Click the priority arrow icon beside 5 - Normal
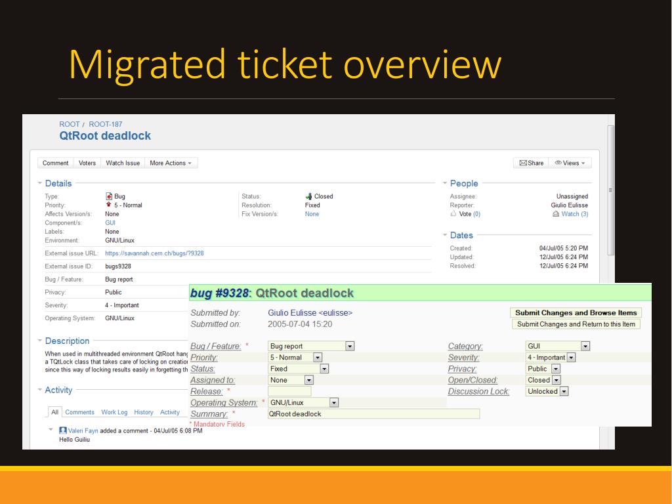The image size is (672, 504). pyautogui.click(x=108, y=205)
